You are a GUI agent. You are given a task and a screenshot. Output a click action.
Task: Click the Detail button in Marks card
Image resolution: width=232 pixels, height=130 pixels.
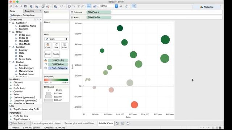click(x=48, y=54)
